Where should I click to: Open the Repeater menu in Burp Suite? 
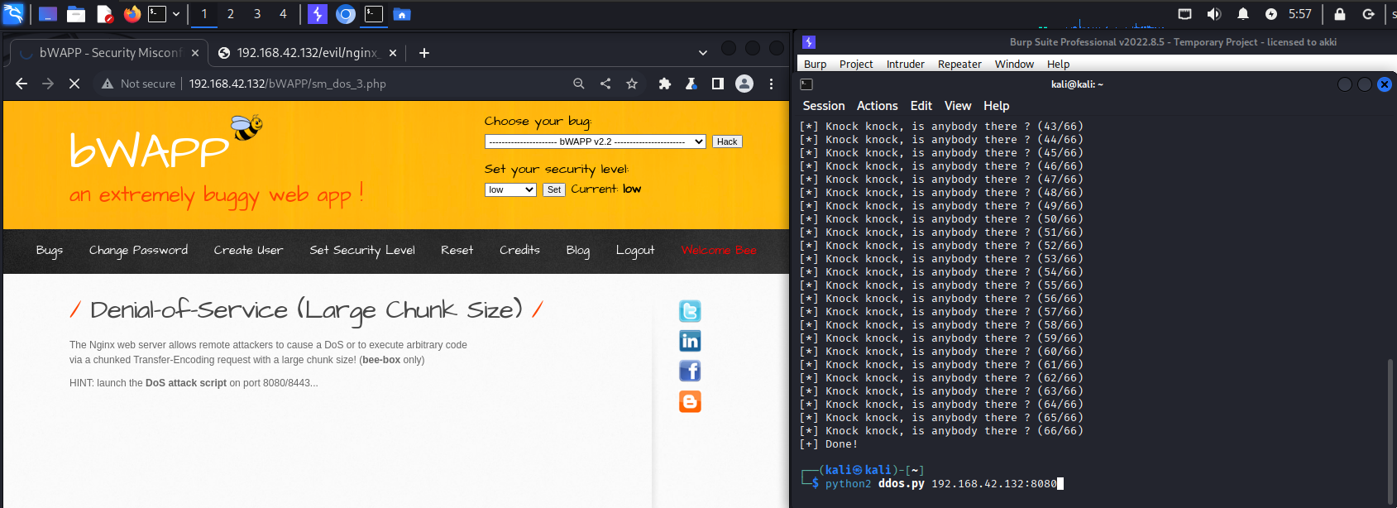[959, 64]
